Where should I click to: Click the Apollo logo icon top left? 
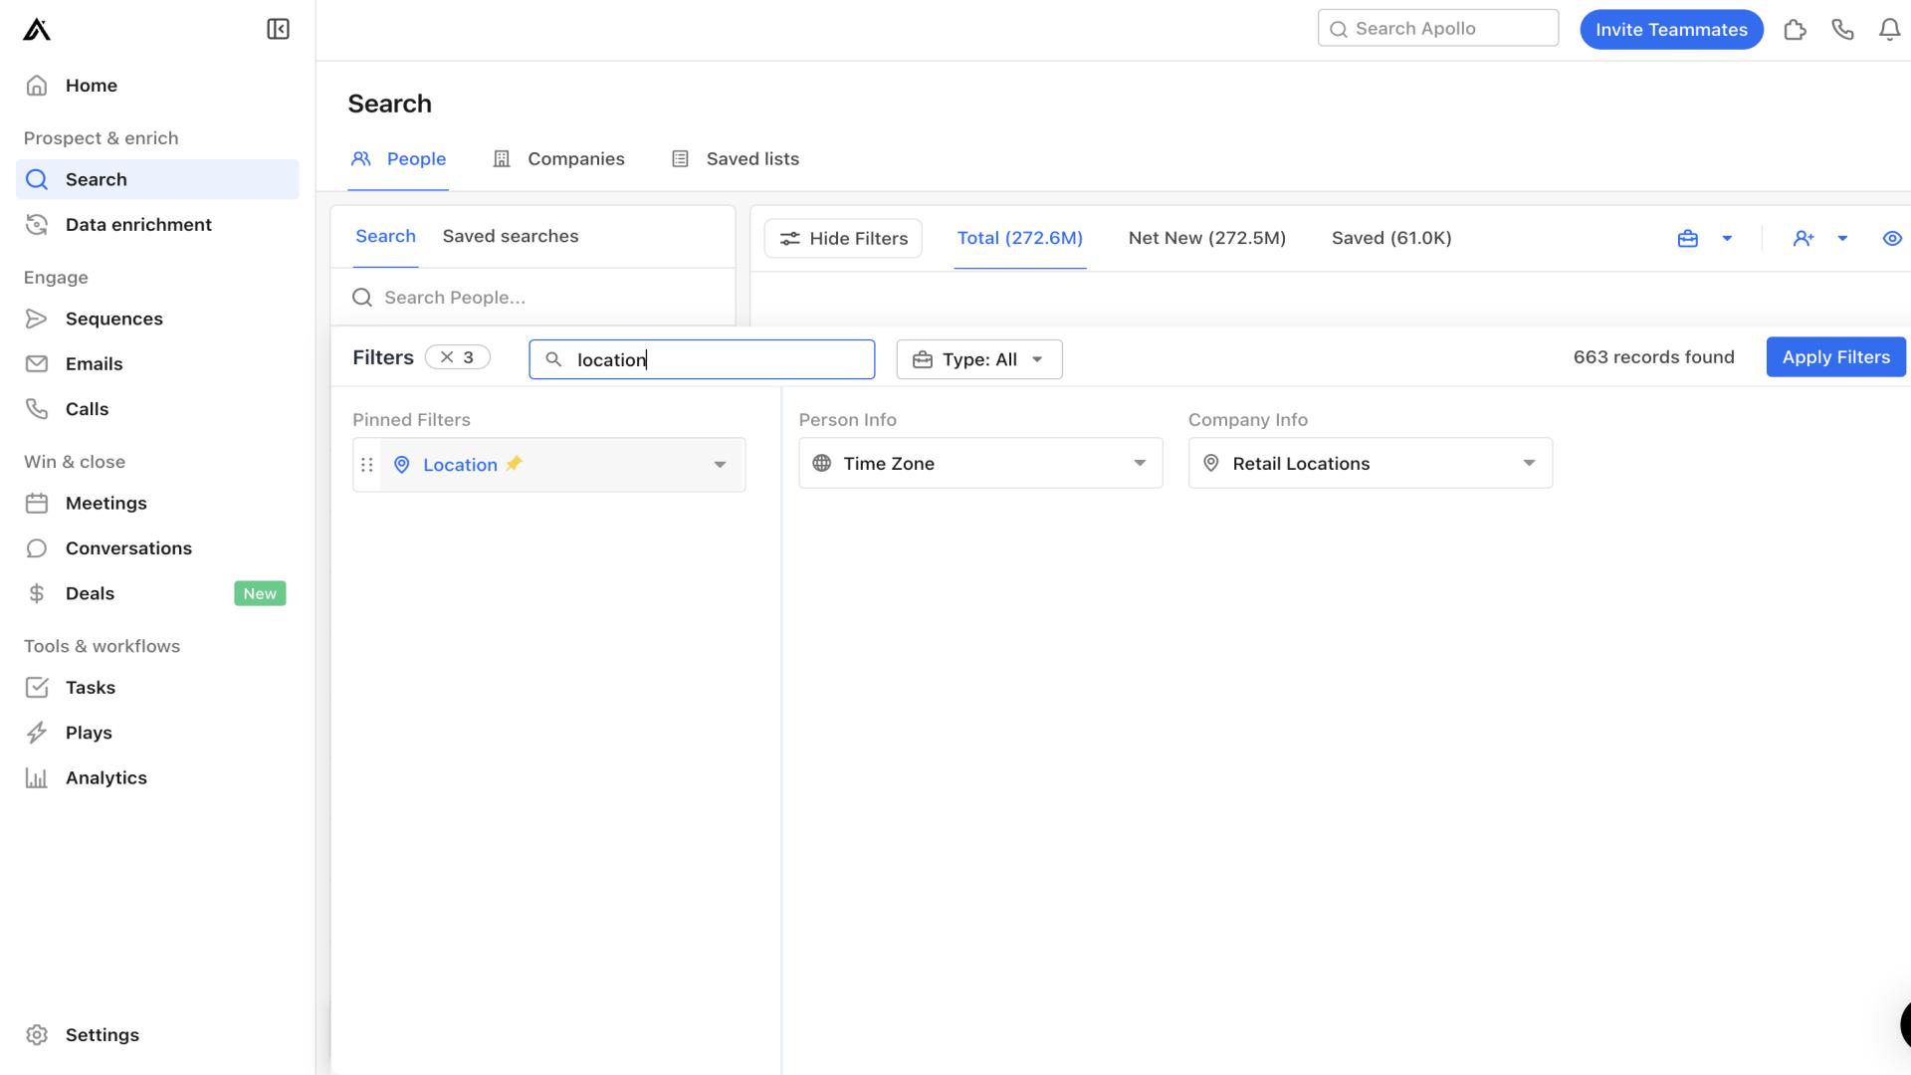click(x=36, y=28)
